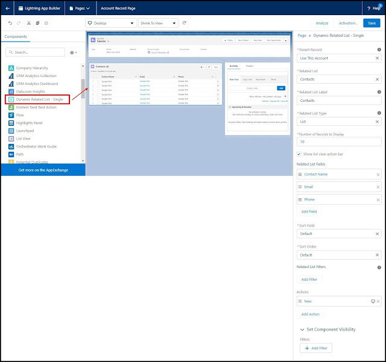This screenshot has width=386, height=362.
Task: Clear the Related List Type value
Action: click(x=377, y=122)
